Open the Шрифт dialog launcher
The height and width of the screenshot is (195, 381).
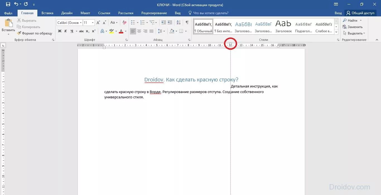pyautogui.click(x=126, y=40)
